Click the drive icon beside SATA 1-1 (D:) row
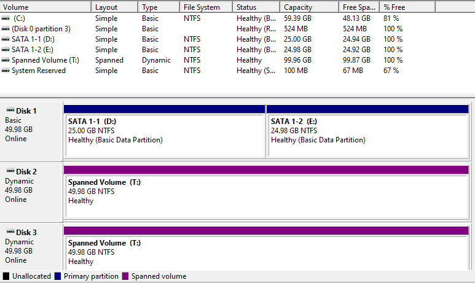The image size is (475, 283). pyautogui.click(x=6, y=39)
